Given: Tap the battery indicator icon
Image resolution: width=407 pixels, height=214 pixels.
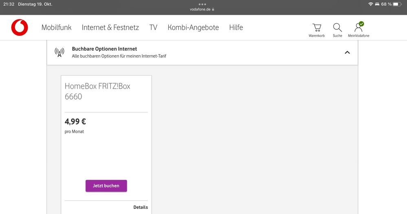Looking at the screenshot, I should [x=397, y=4].
